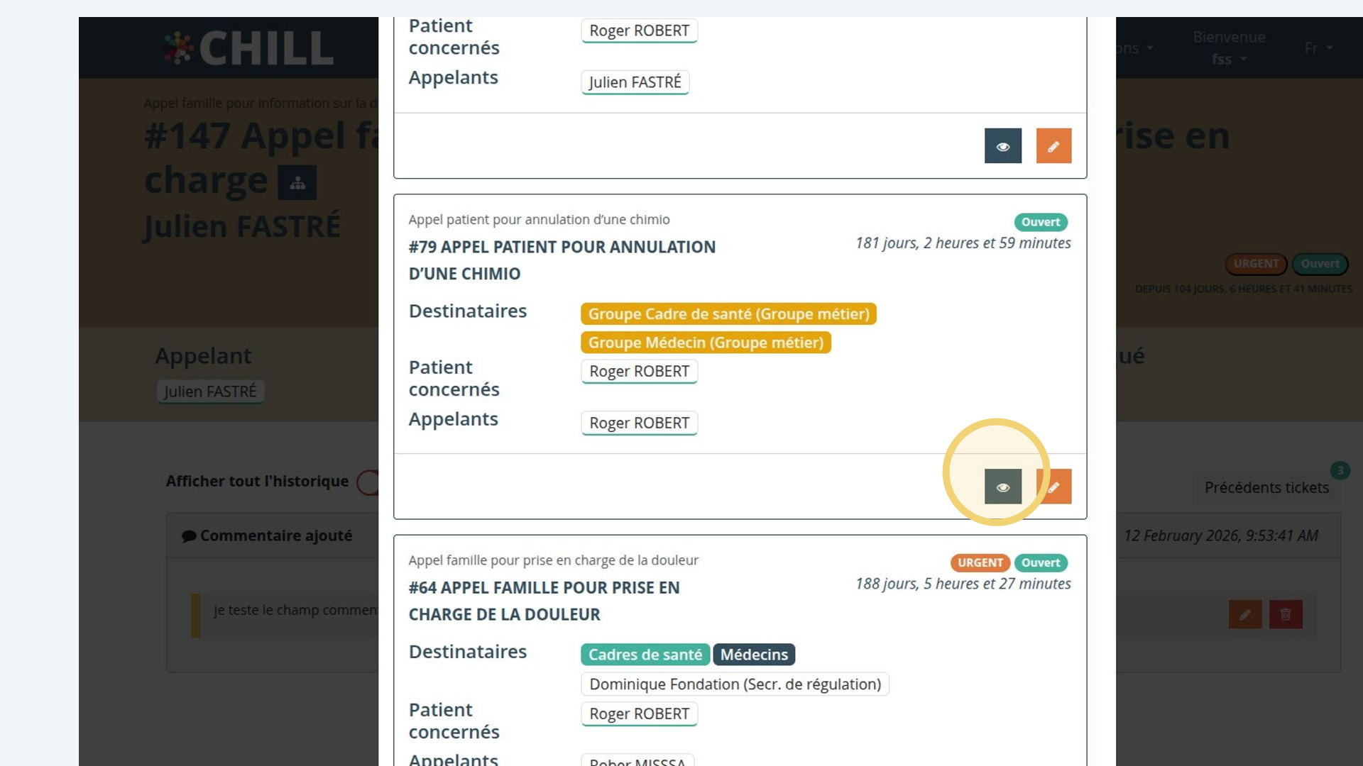This screenshot has height=766, width=1363.
Task: Click the CHILL logo
Action: click(248, 48)
